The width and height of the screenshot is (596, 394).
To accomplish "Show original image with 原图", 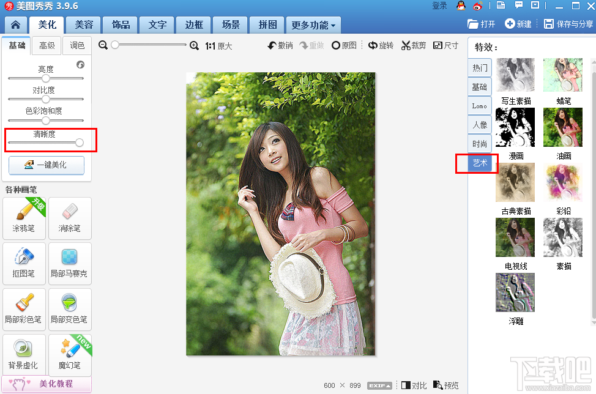I will coord(344,46).
